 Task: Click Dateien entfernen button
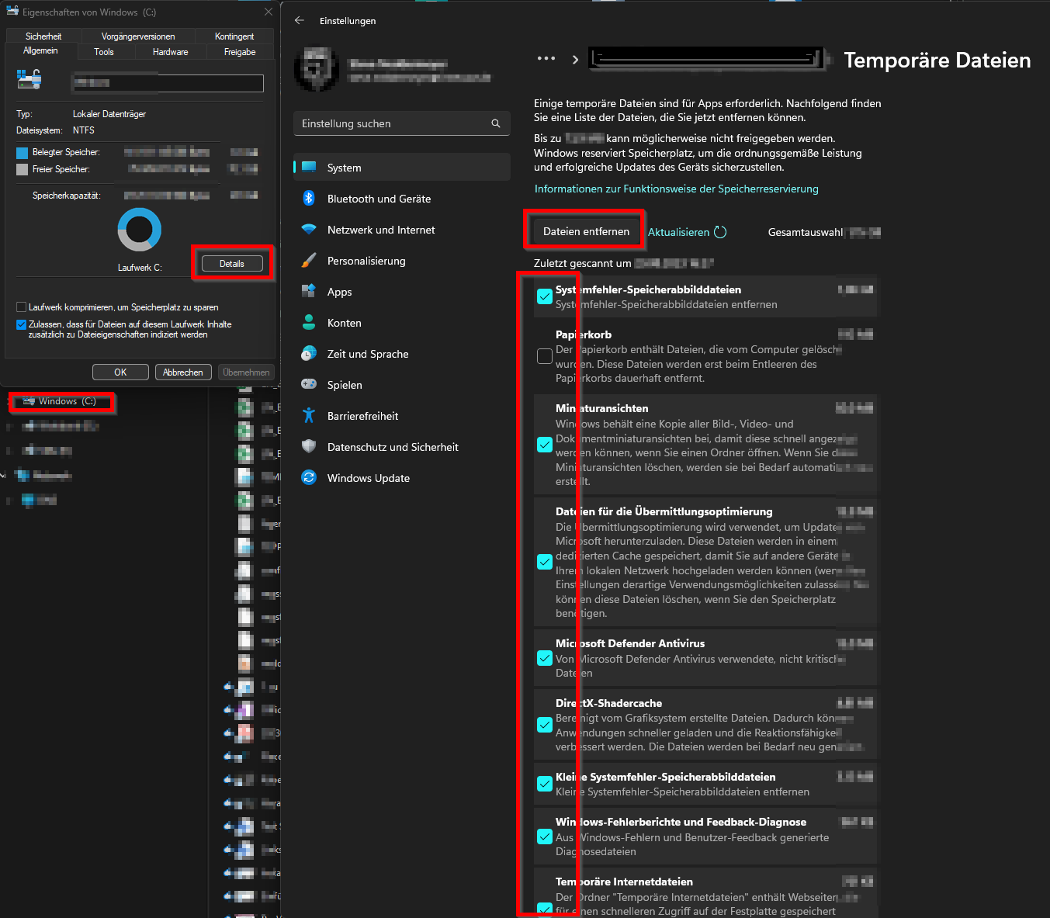point(586,231)
